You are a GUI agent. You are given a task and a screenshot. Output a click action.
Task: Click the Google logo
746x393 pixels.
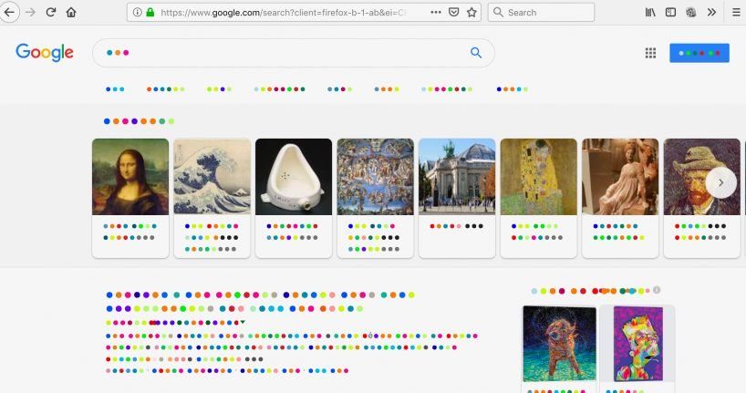coord(45,52)
